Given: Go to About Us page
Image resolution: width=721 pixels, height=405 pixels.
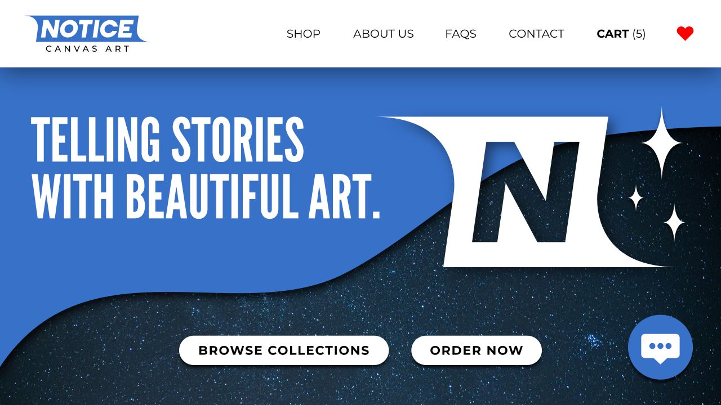Looking at the screenshot, I should (x=384, y=34).
